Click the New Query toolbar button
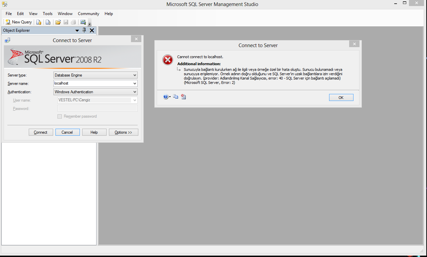427x257 pixels. [19, 22]
